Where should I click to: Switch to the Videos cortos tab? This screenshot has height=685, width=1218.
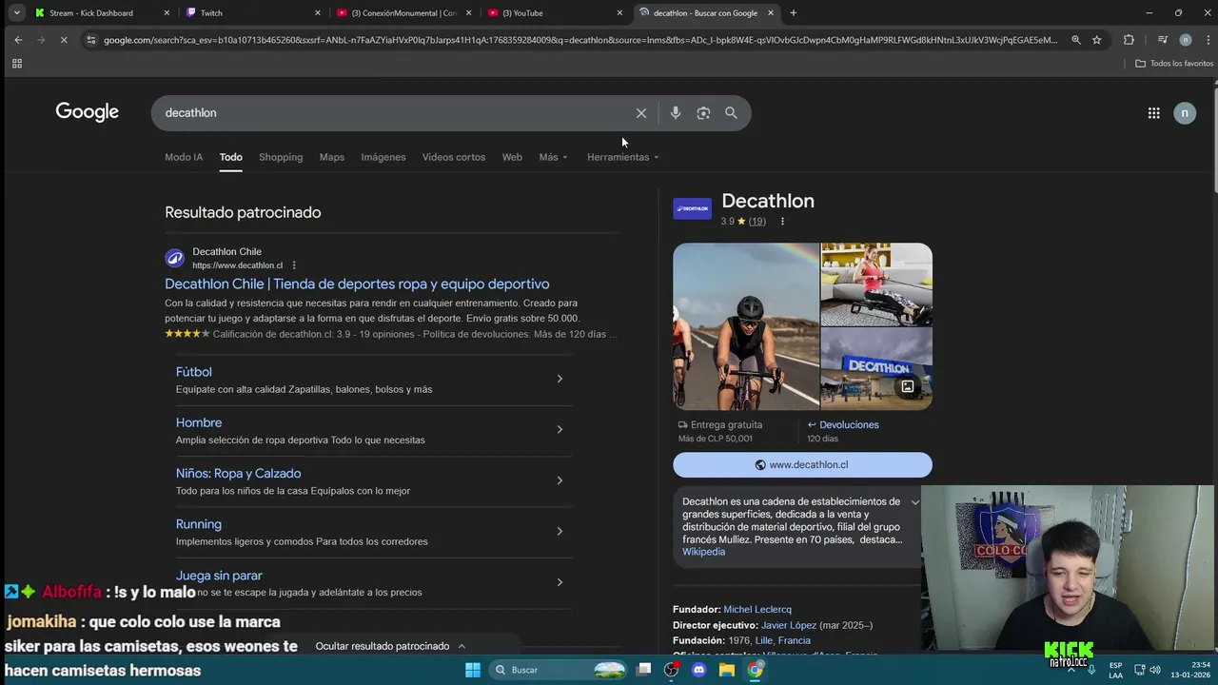[454, 157]
